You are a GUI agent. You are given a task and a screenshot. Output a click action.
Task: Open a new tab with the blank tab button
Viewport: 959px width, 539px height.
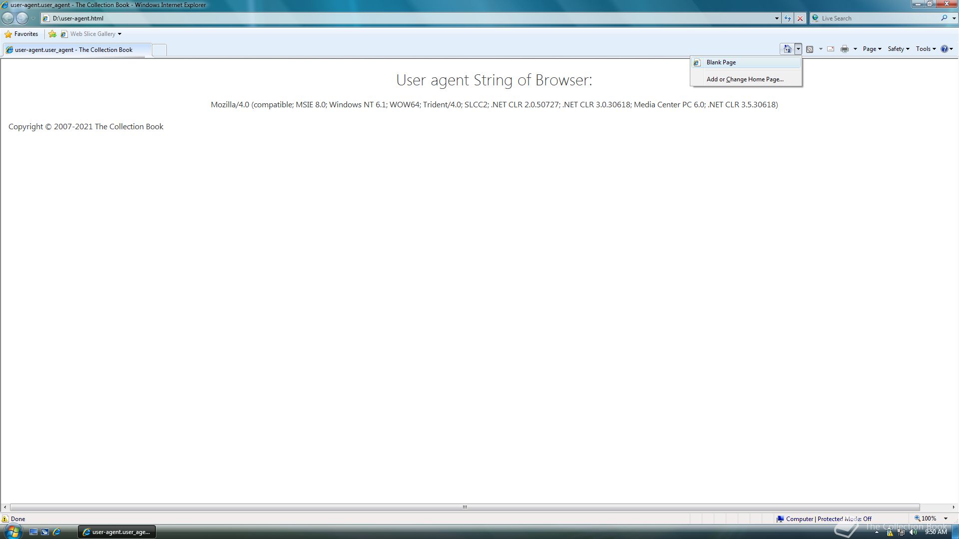click(159, 50)
